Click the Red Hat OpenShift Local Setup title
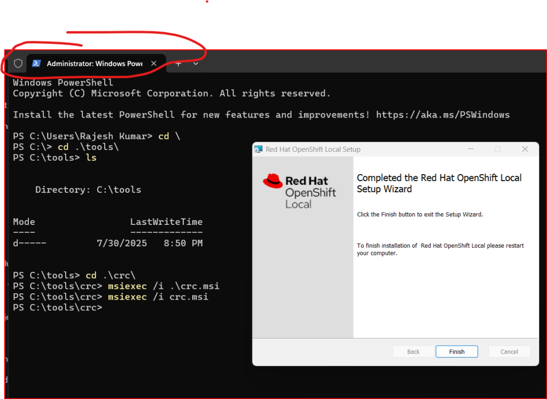 pos(313,150)
